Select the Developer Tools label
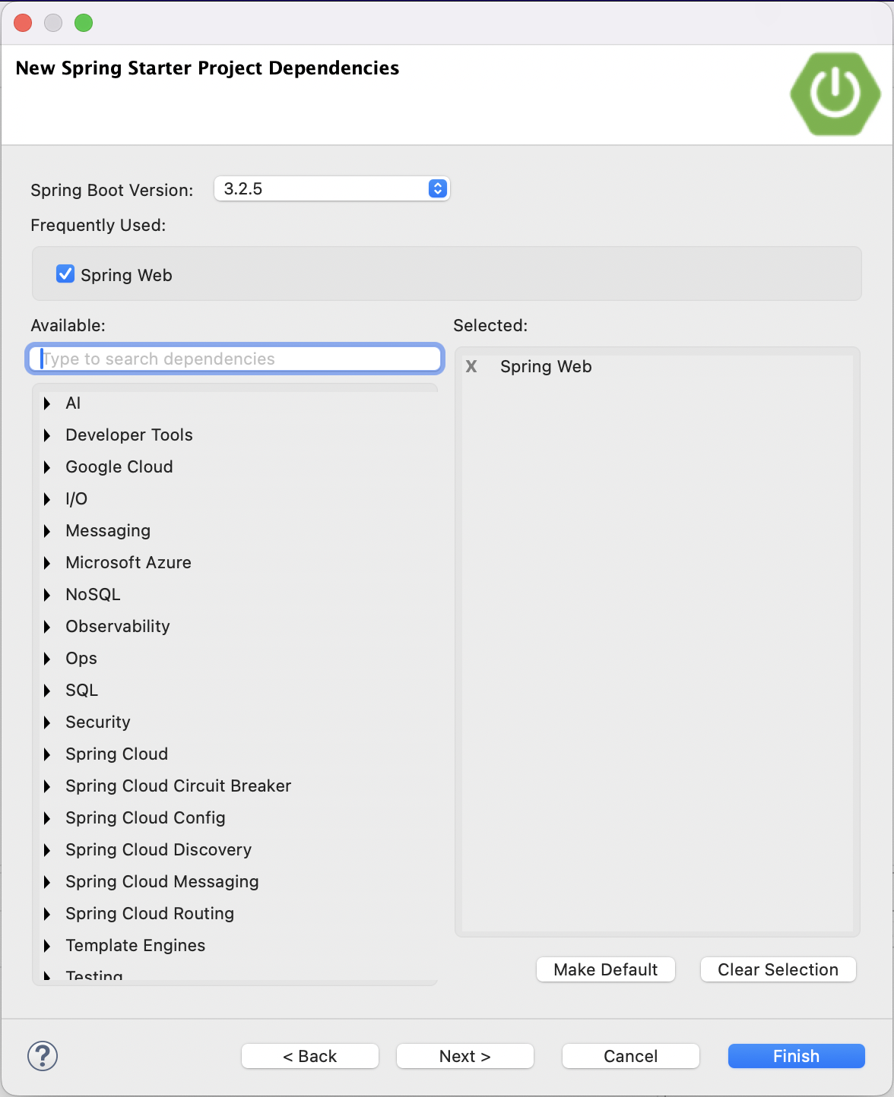 [x=129, y=435]
